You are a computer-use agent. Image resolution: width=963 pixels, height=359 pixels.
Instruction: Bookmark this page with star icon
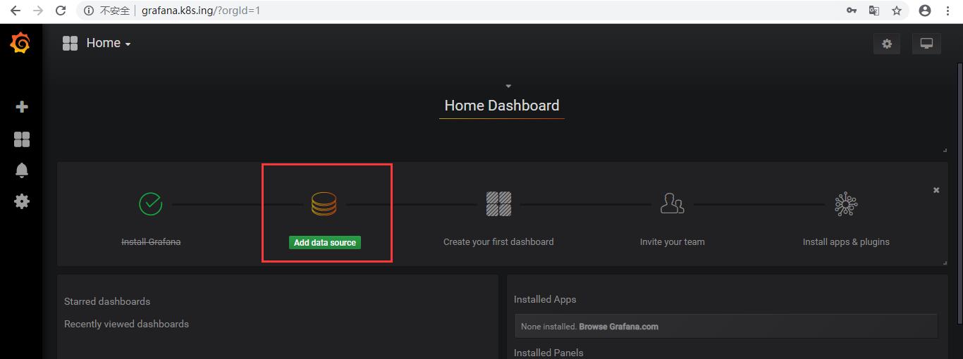pyautogui.click(x=897, y=11)
